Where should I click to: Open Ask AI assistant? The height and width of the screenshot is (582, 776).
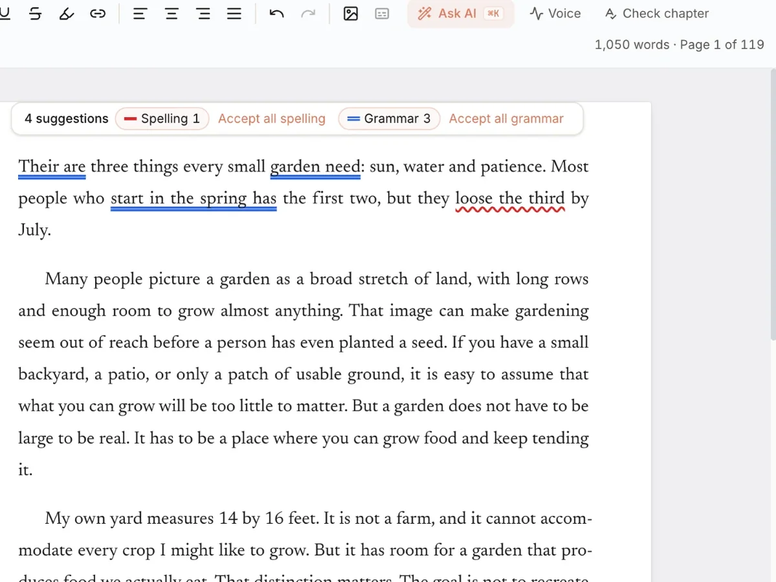click(460, 14)
